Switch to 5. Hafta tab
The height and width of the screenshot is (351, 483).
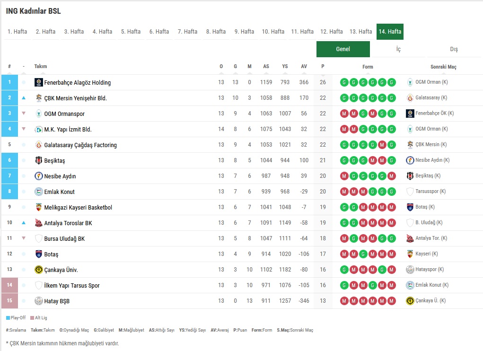click(131, 31)
